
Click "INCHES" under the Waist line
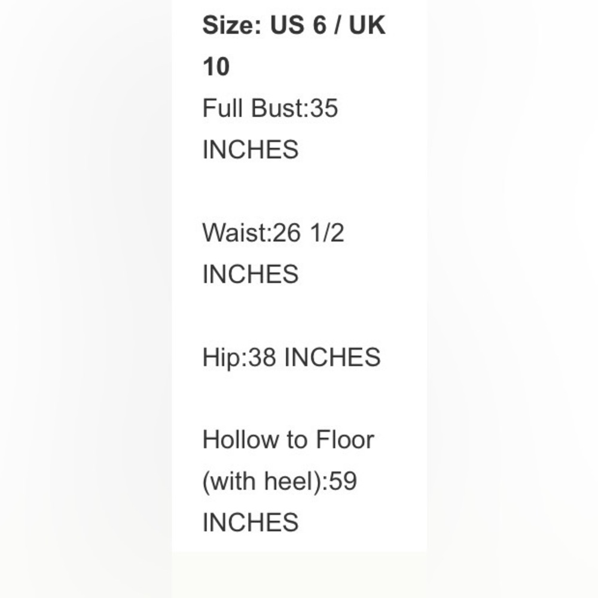(x=250, y=274)
